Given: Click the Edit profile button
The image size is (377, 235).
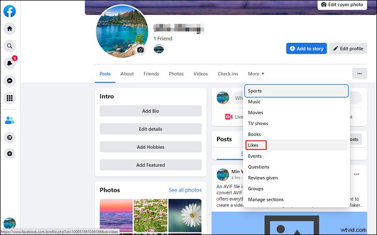Looking at the screenshot, I should point(348,49).
